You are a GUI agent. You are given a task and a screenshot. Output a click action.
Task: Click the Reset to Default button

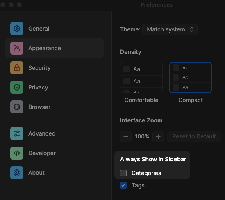(194, 136)
